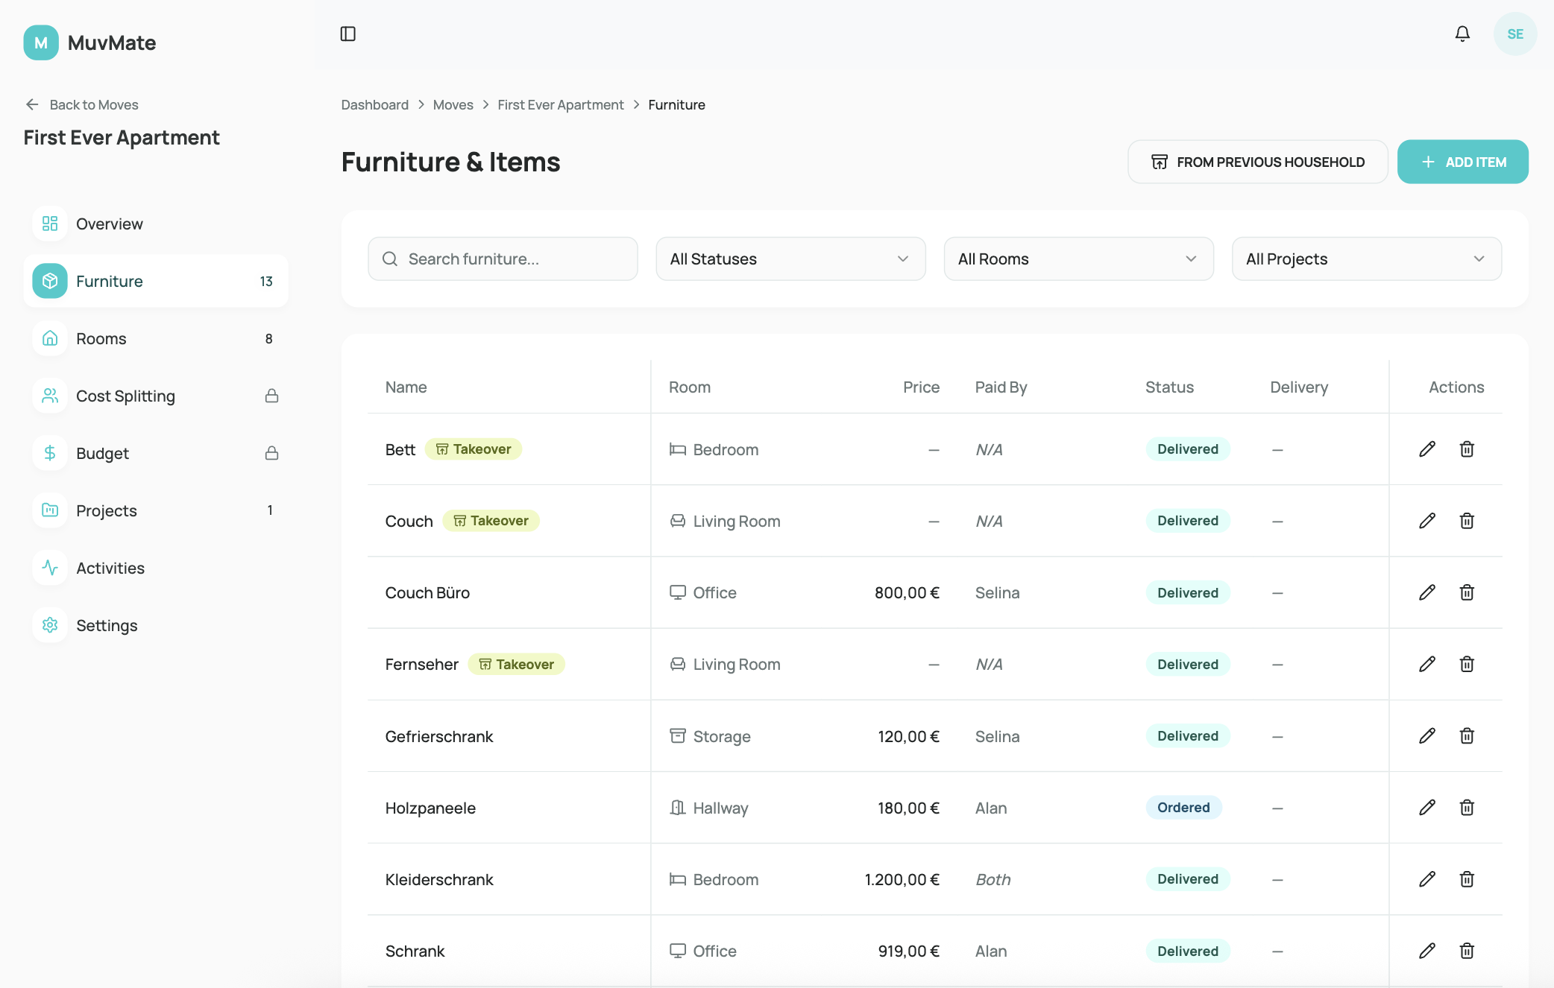
Task: Open the All Rooms filter dropdown
Action: point(1078,259)
